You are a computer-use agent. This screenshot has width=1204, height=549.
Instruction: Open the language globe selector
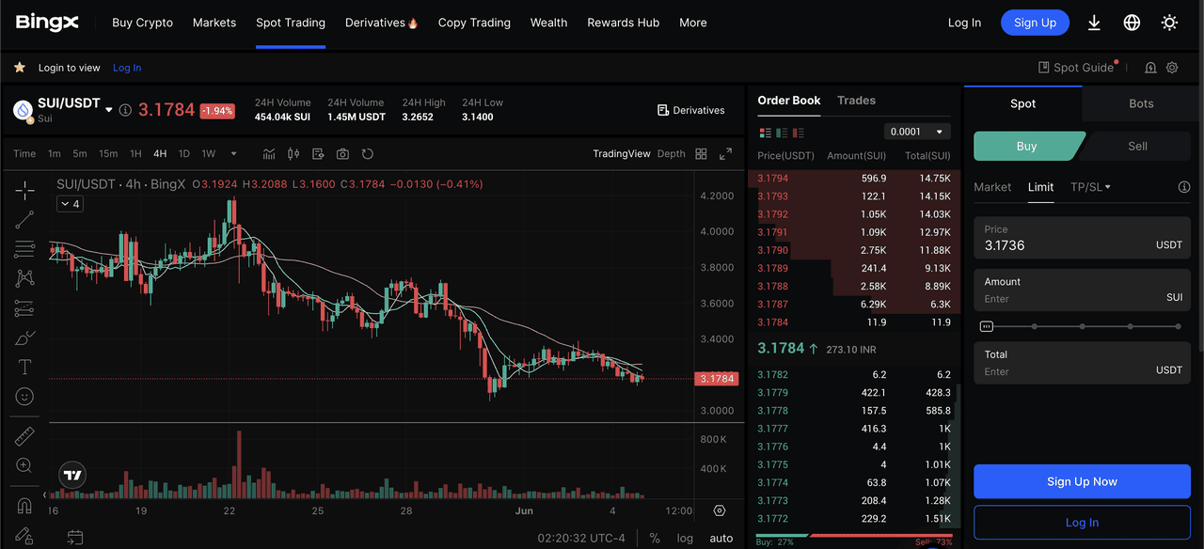point(1132,23)
